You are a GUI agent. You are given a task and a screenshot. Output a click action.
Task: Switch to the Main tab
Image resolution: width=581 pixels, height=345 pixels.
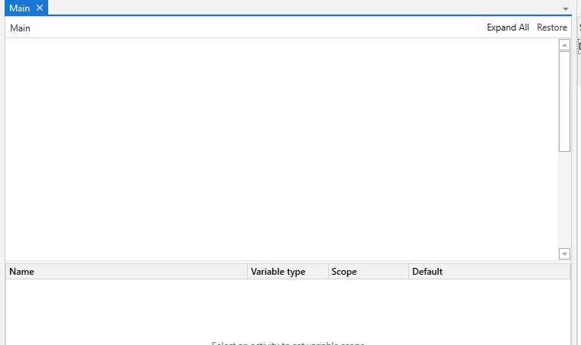pos(19,8)
